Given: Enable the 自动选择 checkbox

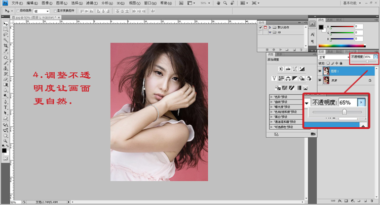Looking at the screenshot, I should (x=18, y=11).
